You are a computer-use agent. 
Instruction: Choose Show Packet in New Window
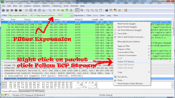pos(132,84)
